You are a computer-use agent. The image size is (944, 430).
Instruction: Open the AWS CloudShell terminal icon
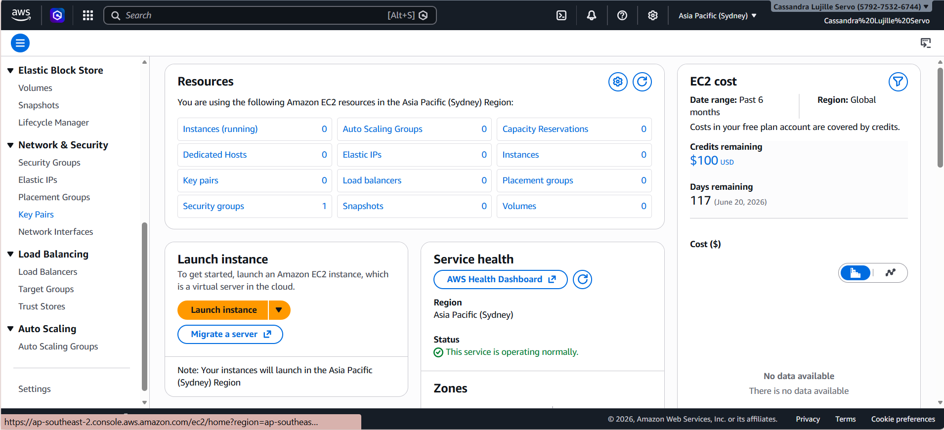click(x=561, y=15)
